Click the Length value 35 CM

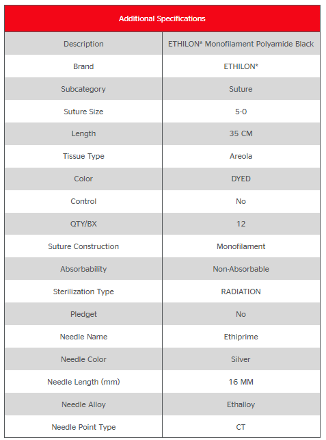tap(241, 133)
